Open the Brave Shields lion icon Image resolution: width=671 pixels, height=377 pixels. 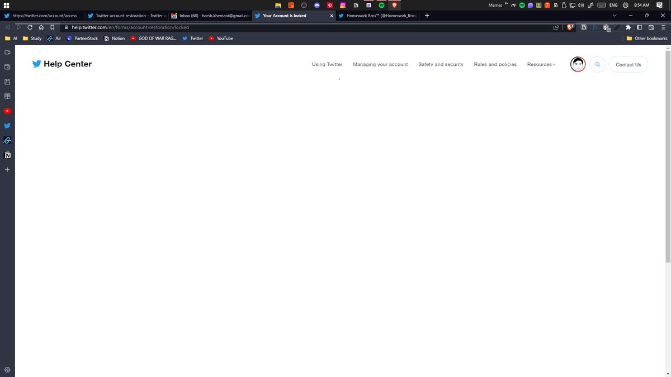coord(570,27)
